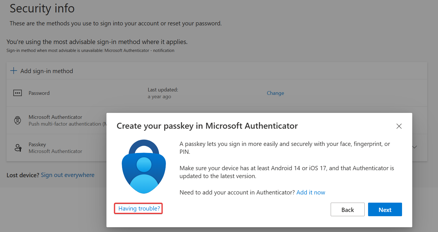Open the Add it now link

point(311,192)
